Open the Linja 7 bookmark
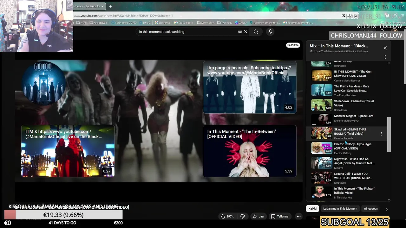 point(145,23)
